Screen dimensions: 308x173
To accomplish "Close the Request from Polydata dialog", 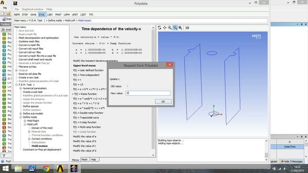I will 170,64.
